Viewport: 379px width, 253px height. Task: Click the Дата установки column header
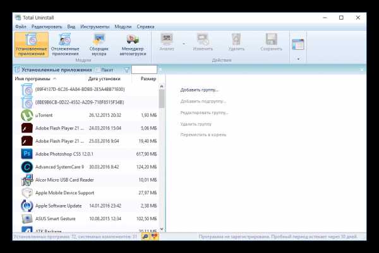coord(104,79)
